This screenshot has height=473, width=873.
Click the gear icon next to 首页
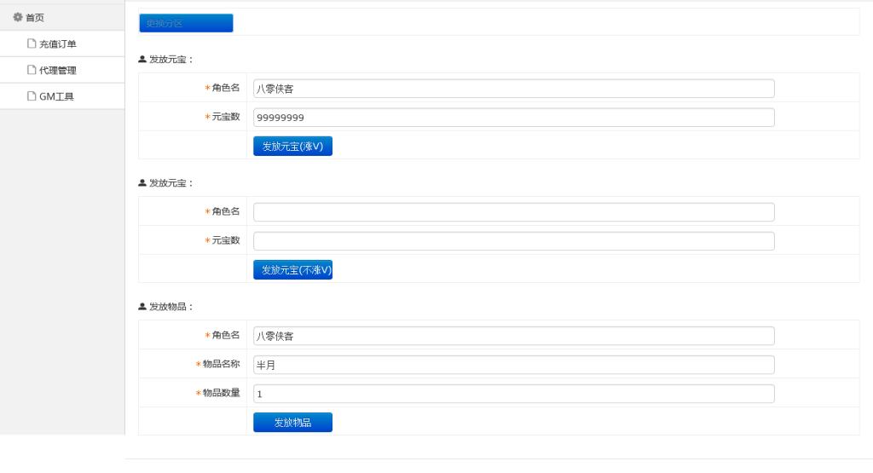pos(18,17)
